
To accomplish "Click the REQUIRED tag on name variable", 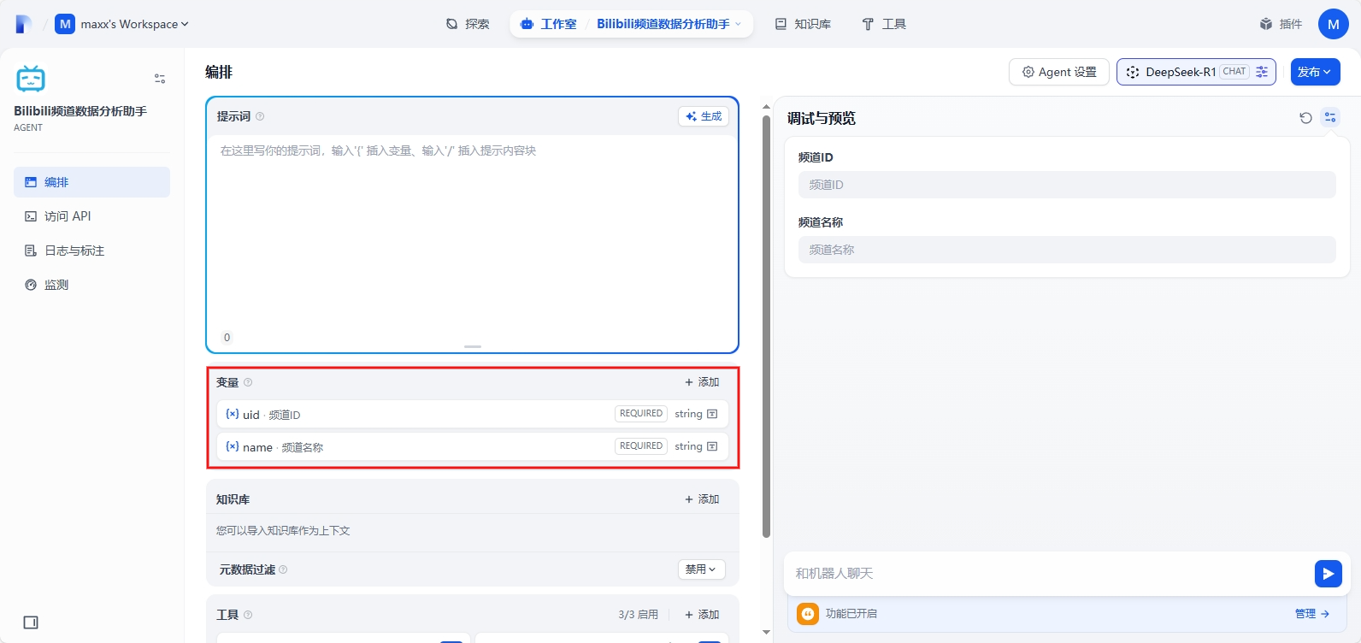I will 641,446.
